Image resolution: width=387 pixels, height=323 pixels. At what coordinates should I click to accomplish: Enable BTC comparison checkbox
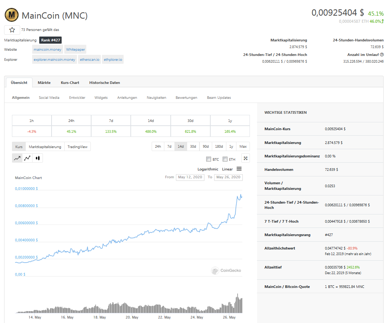click(208, 159)
